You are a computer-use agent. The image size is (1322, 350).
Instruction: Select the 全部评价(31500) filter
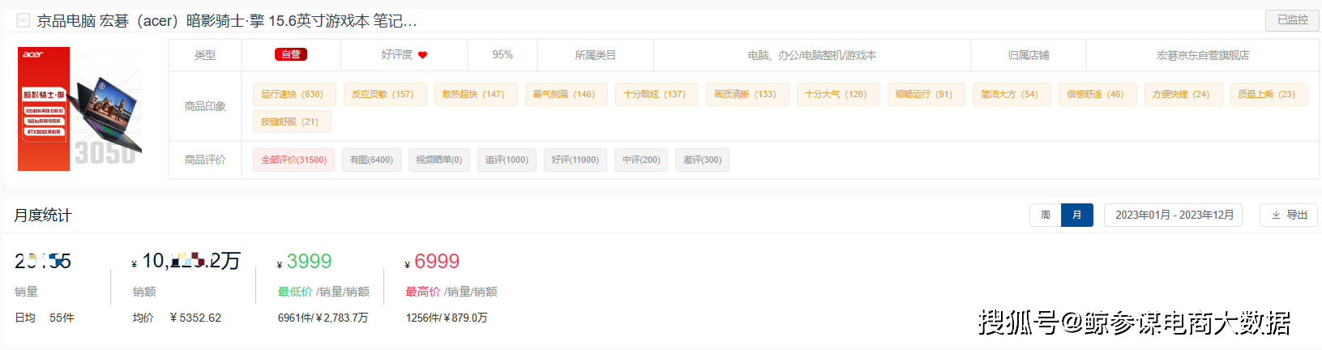[293, 160]
